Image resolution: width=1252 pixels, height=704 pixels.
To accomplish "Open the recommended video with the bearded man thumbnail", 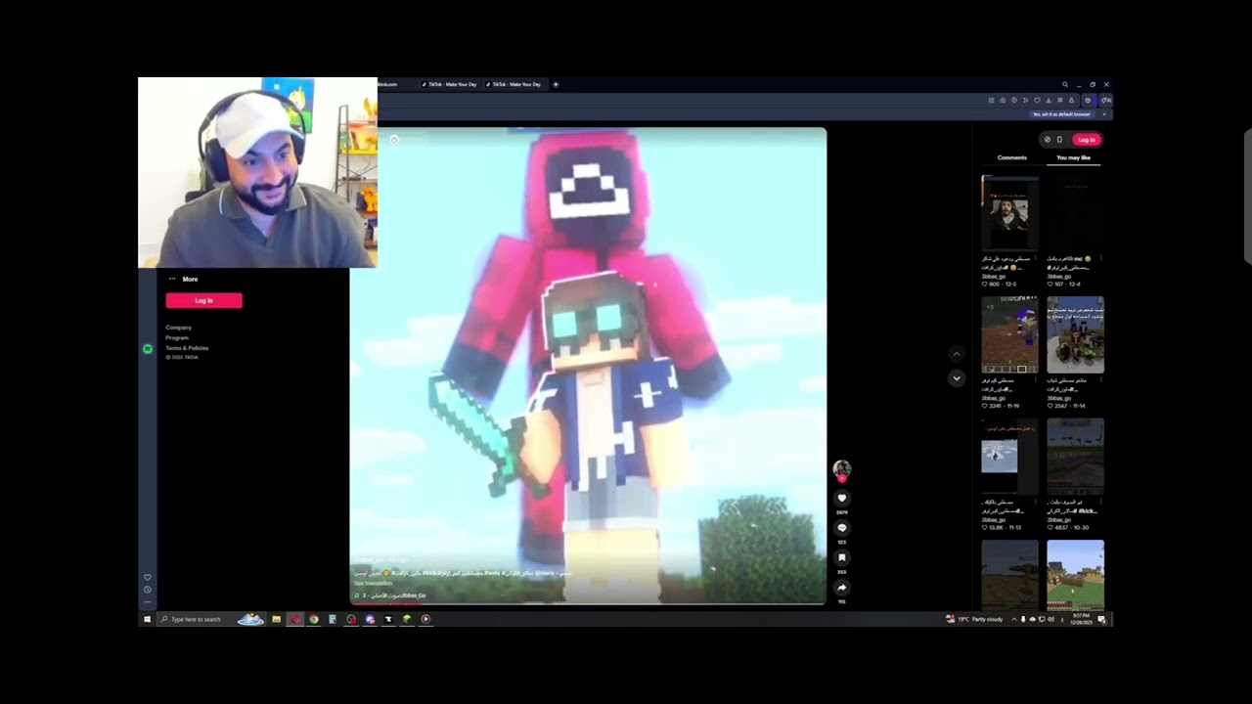I will click(x=1009, y=214).
